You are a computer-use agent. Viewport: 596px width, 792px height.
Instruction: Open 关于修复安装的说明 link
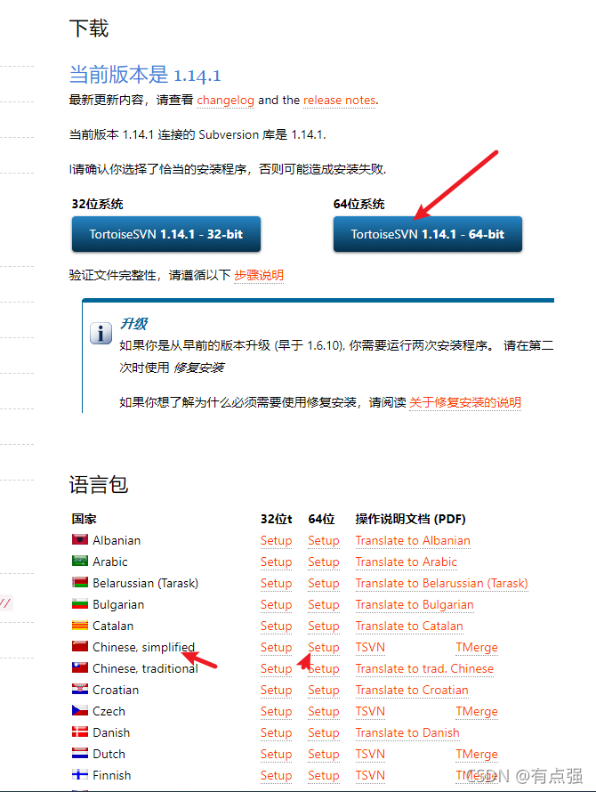465,402
